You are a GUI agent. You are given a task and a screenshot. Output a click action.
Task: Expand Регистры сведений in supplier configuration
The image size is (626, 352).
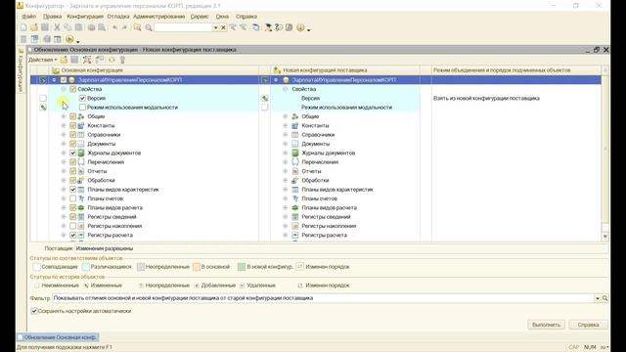[x=285, y=217]
